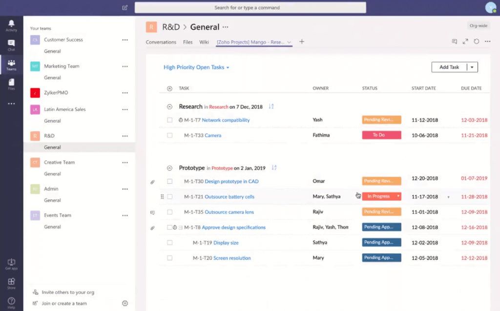Check the Outsource camera lens checkbox
The image size is (500, 311).
point(169,212)
